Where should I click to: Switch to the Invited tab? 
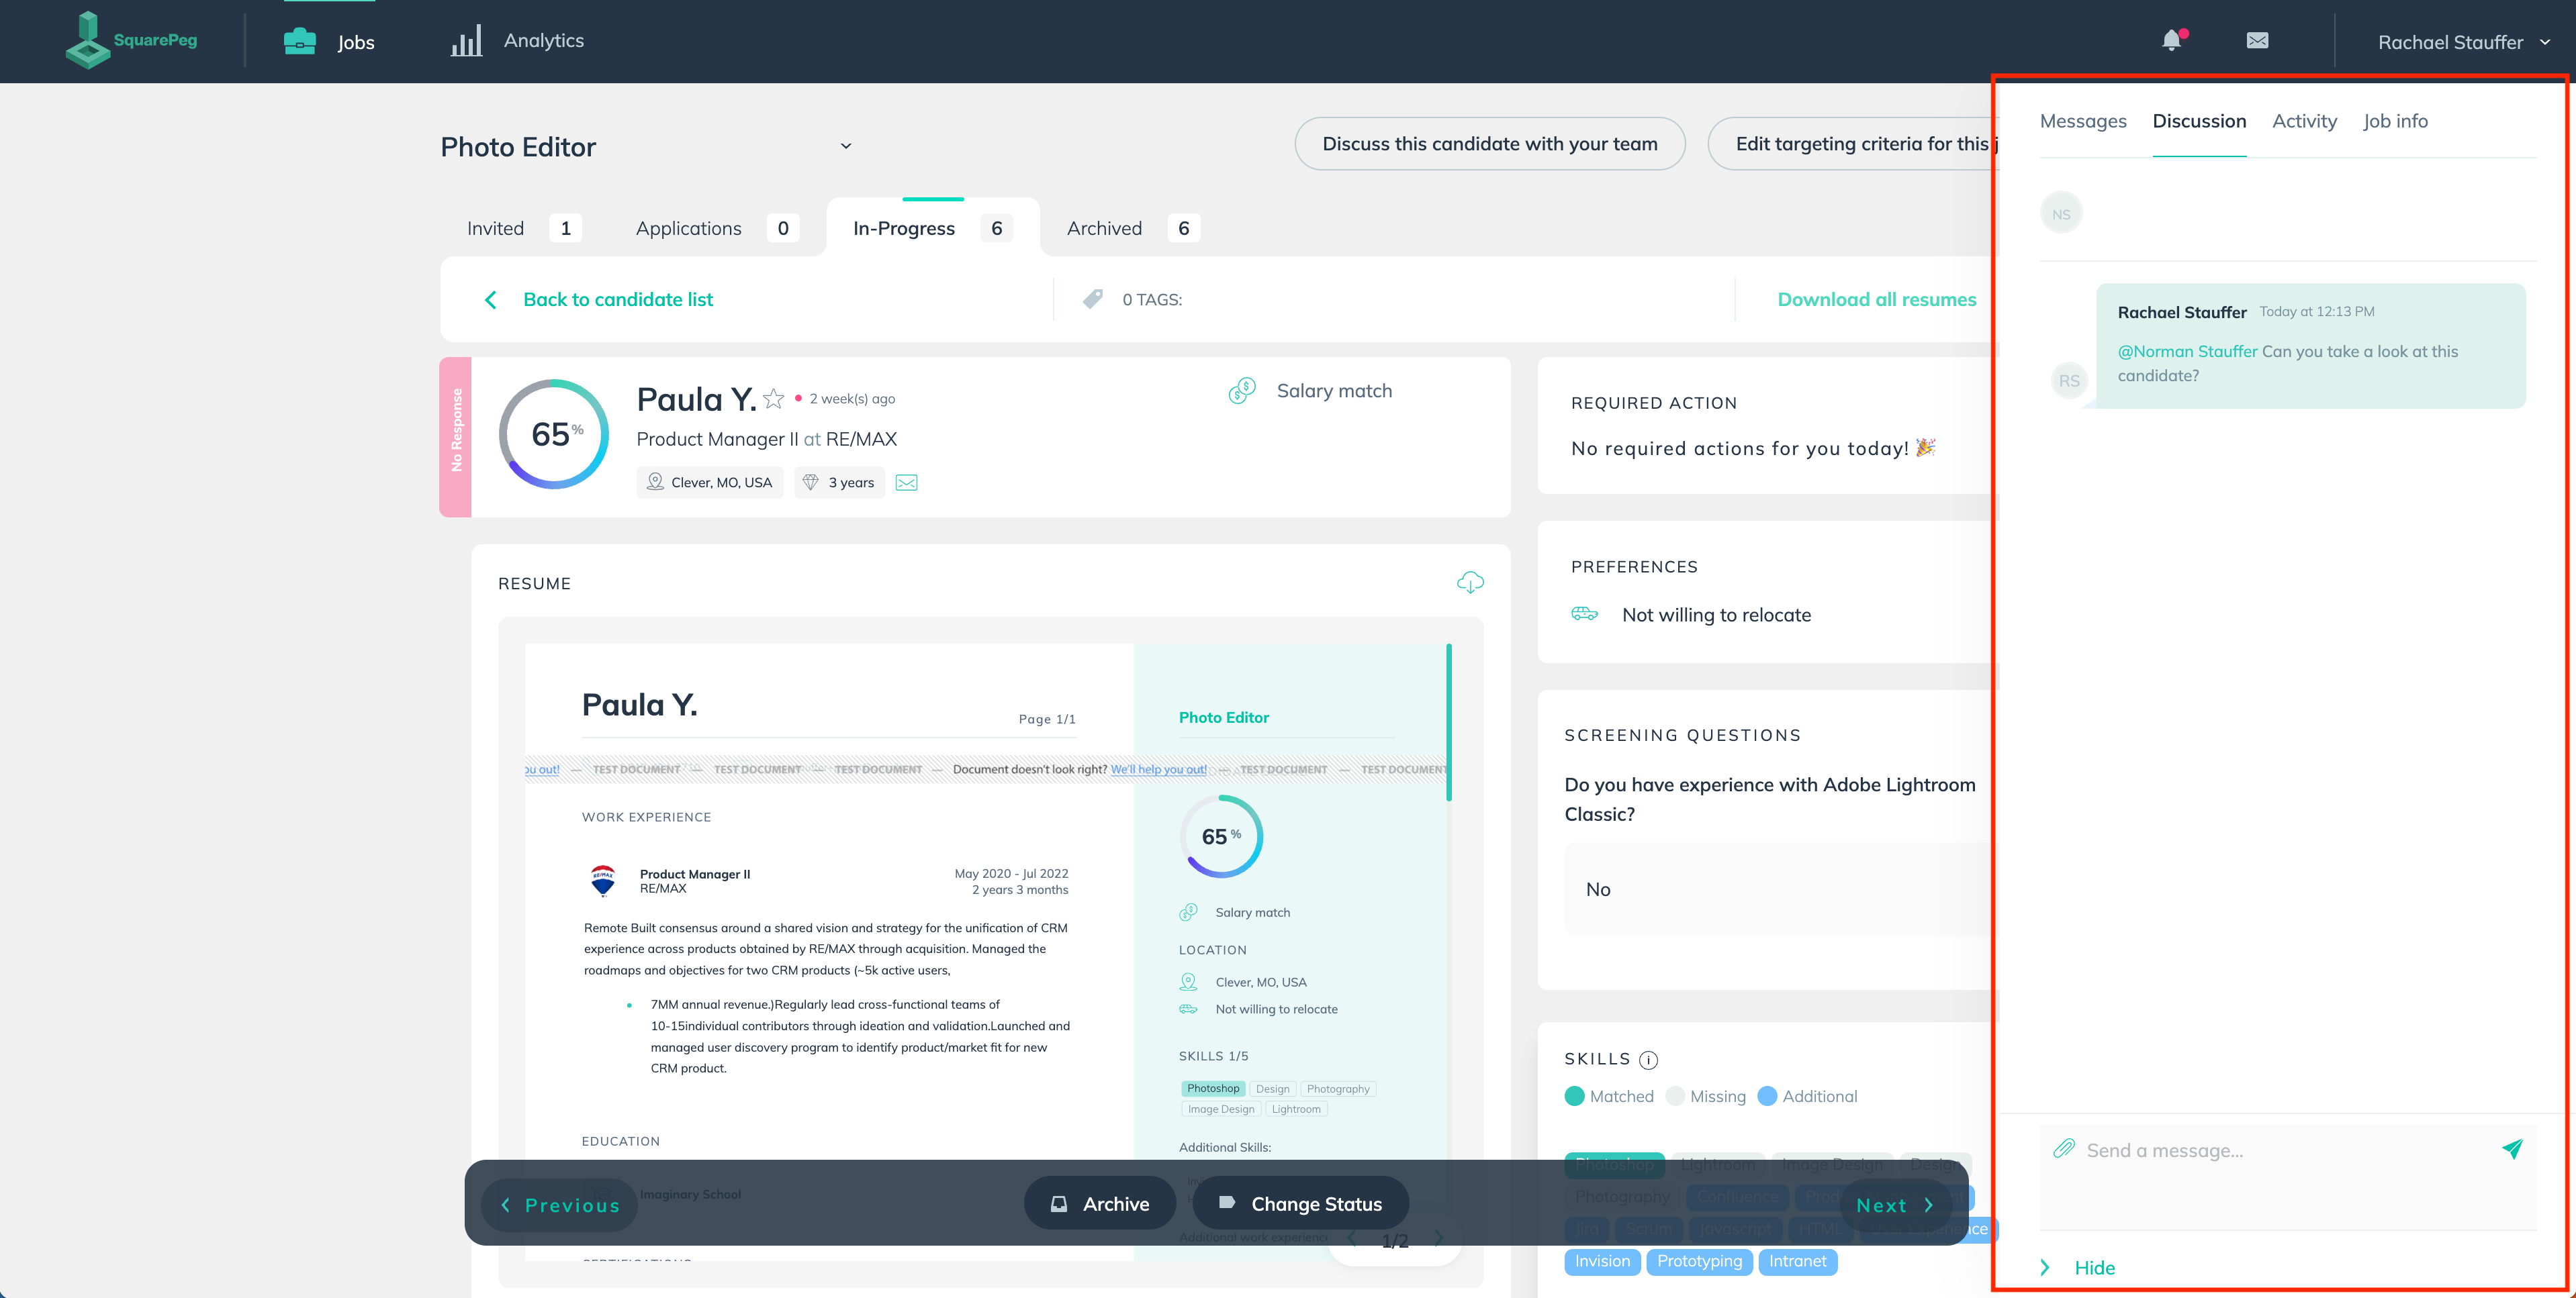[x=524, y=228]
